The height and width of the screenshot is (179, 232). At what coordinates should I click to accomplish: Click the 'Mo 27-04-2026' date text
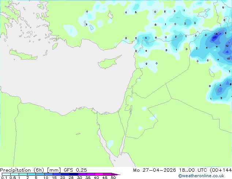tap(154, 170)
